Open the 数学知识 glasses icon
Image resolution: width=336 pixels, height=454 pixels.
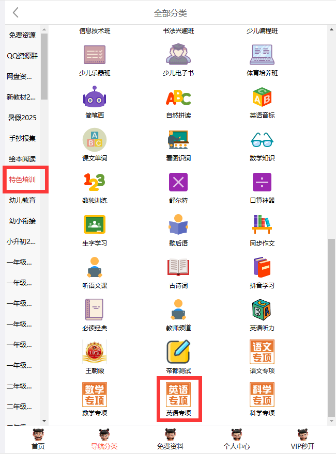click(x=262, y=140)
